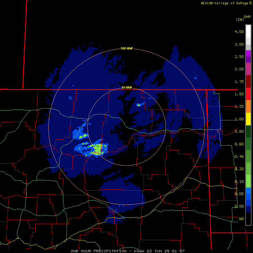The width and height of the screenshot is (253, 253).
Task: Select the bright red 1.50 color swatch
Action: click(248, 94)
